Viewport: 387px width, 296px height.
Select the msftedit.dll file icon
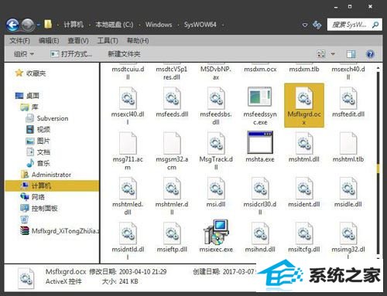pos(348,98)
